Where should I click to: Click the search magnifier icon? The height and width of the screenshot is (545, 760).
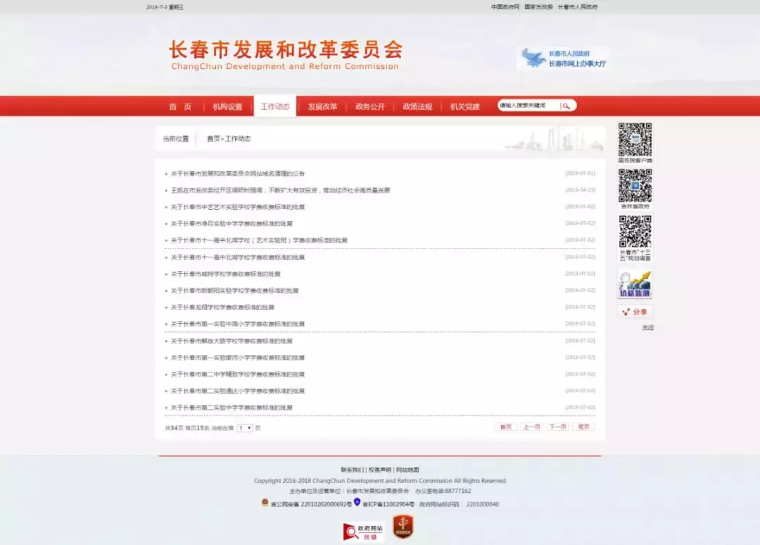[x=567, y=105]
